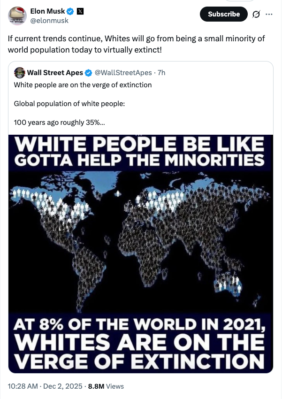Expand the truncated "100 years ago roughly 35%..." text
Image resolution: width=282 pixels, height=399 pixels.
60,123
